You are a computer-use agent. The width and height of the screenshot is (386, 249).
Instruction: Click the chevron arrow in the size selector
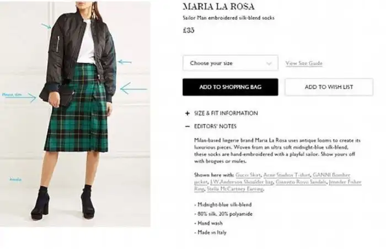(x=269, y=63)
